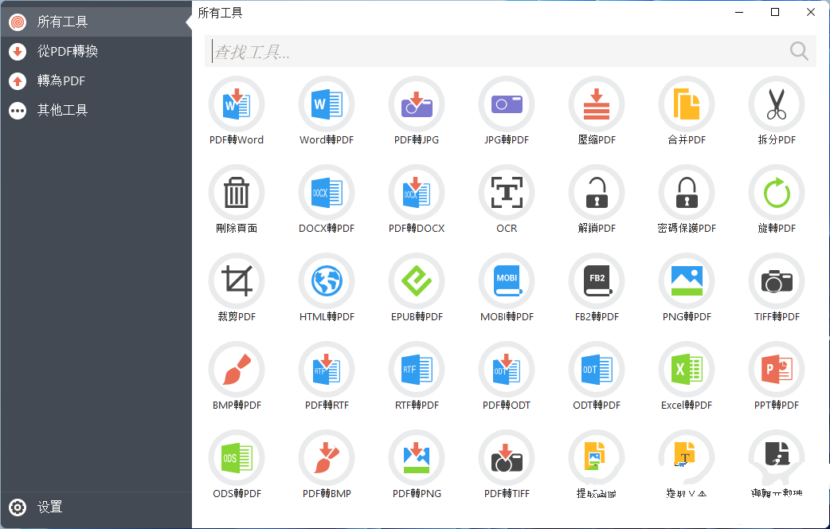Open the PDF轉BMP tool
Screen dimensions: 830x529
click(326, 457)
